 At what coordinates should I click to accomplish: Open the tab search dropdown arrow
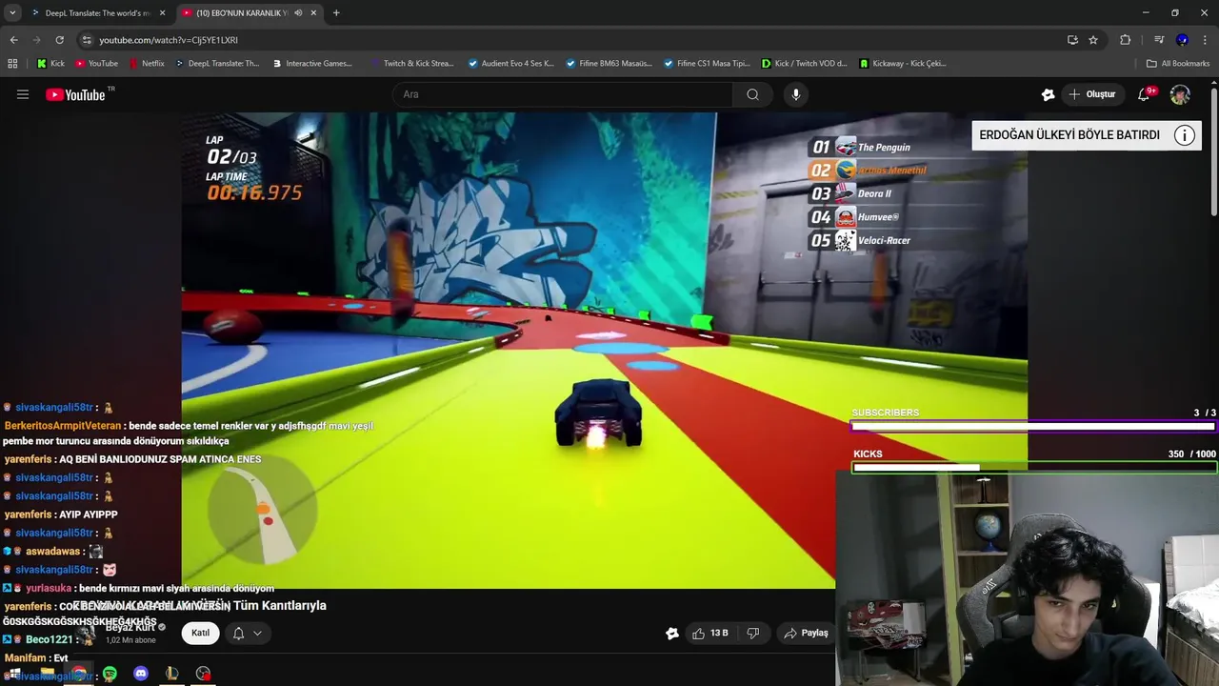(x=12, y=13)
